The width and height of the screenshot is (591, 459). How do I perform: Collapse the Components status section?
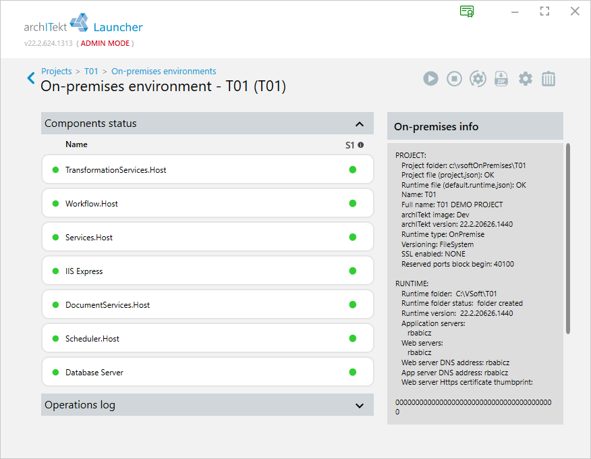click(x=360, y=124)
